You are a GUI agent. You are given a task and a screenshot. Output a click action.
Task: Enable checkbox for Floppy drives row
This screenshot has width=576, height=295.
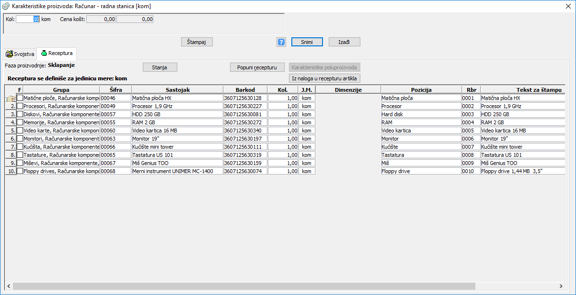[20, 171]
